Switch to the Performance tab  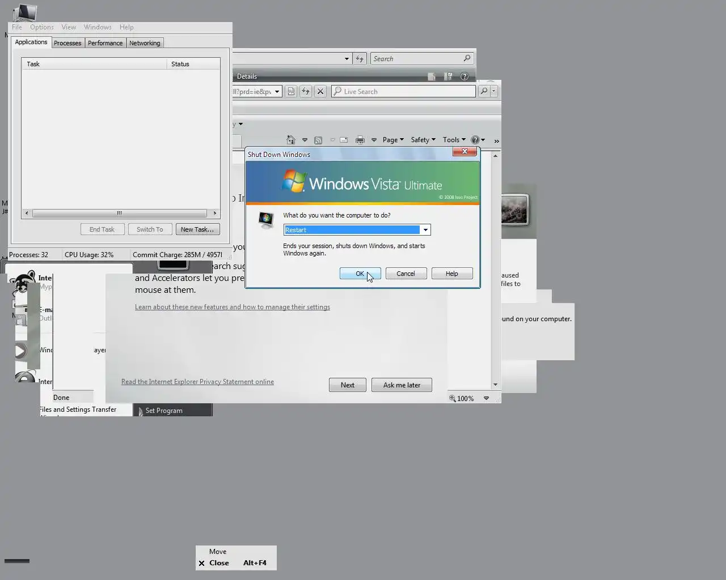pyautogui.click(x=105, y=43)
